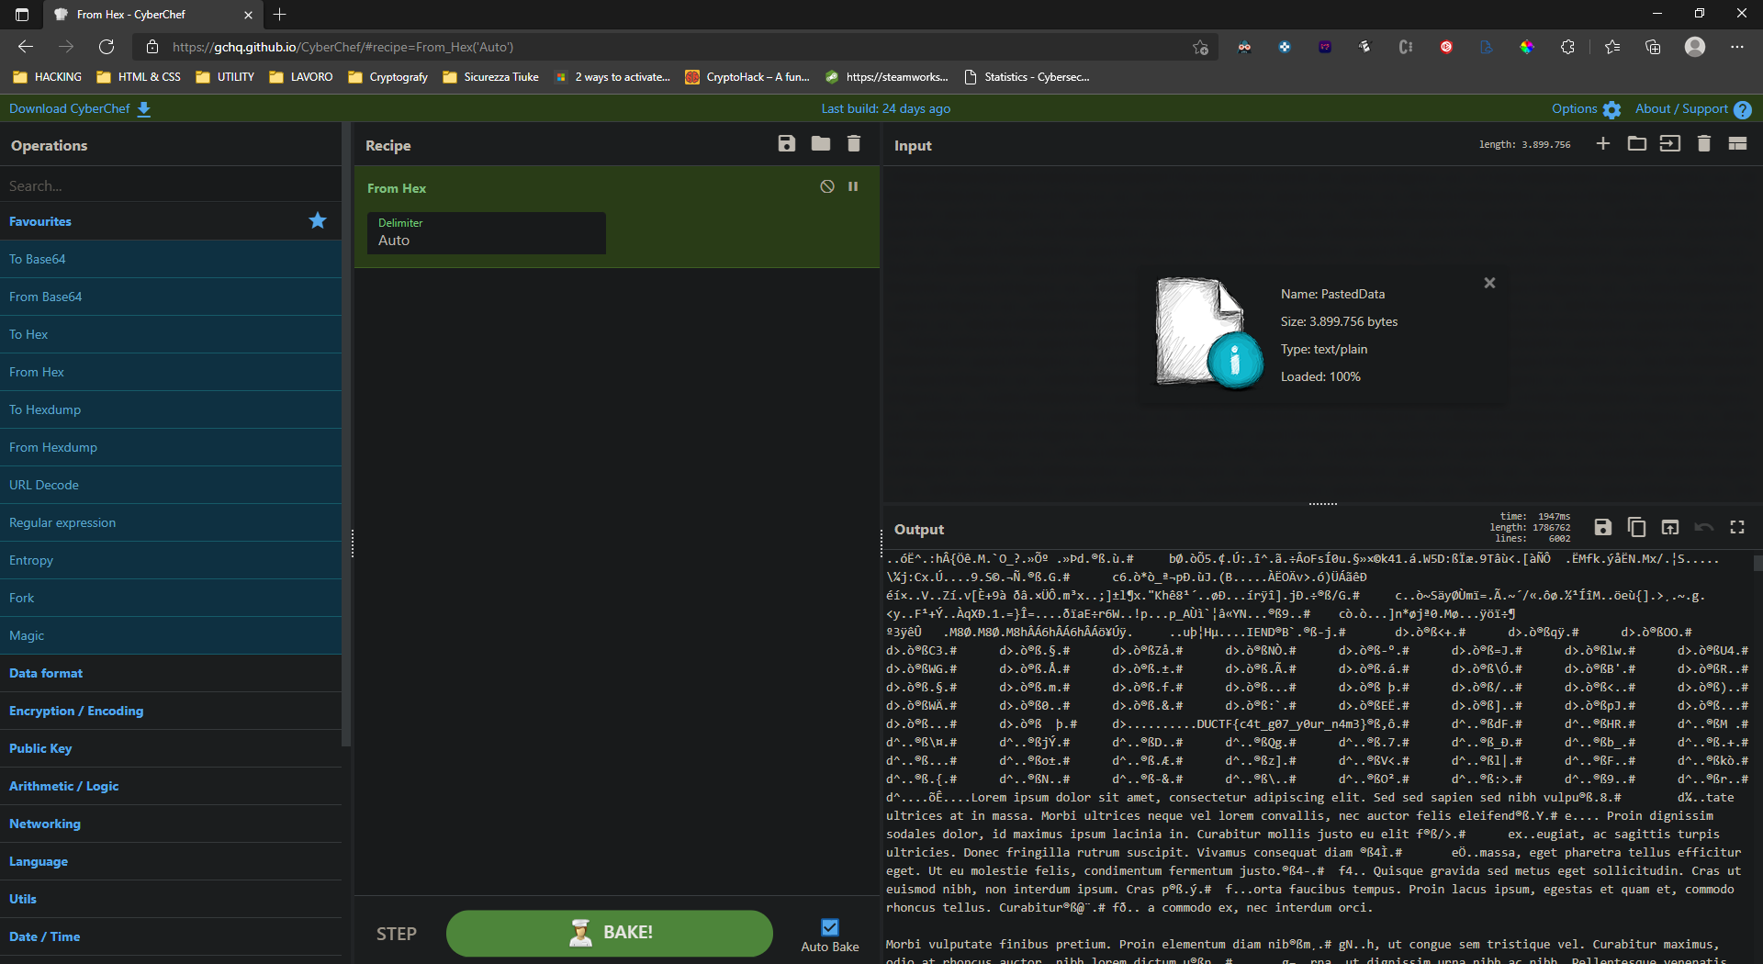The height and width of the screenshot is (964, 1763).
Task: Maximise the output pane
Action: pos(1737,527)
